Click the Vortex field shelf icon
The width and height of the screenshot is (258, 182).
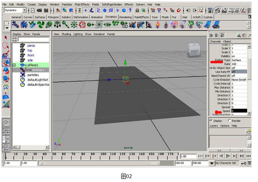coord(99,24)
